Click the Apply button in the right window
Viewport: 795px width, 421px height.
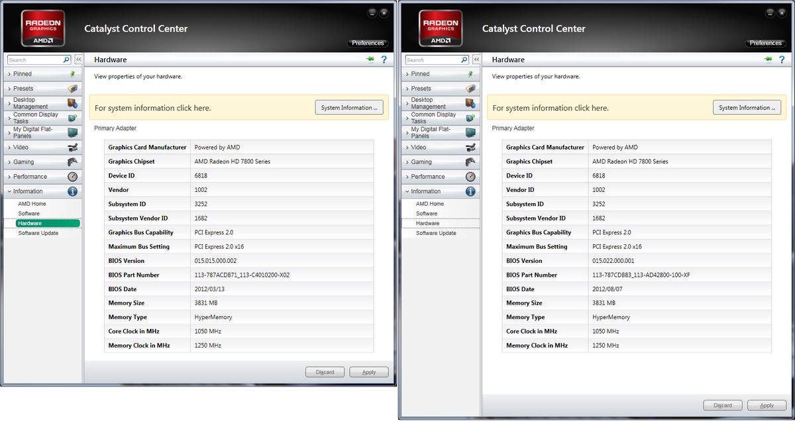767,405
